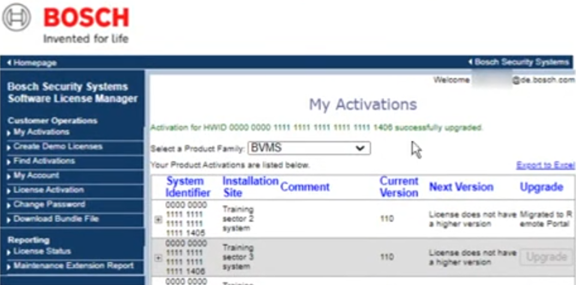Sort by Current Version column header
This screenshot has height=285, width=576.
click(399, 187)
